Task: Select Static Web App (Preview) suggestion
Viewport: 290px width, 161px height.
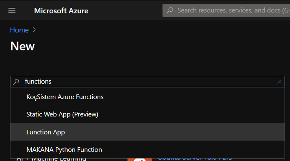Action: [x=147, y=114]
